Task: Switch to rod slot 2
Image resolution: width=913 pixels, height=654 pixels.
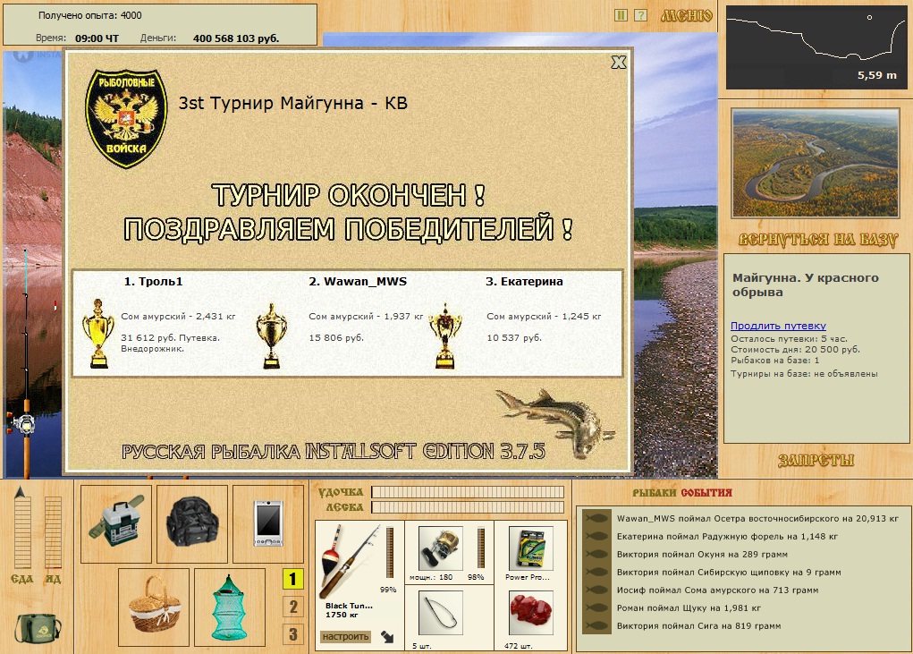Action: (x=293, y=607)
